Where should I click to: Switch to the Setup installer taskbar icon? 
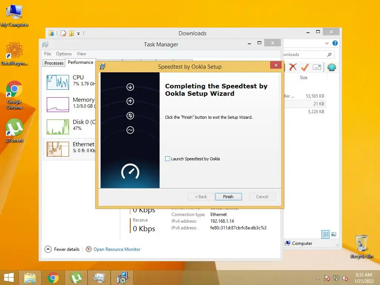(122, 278)
